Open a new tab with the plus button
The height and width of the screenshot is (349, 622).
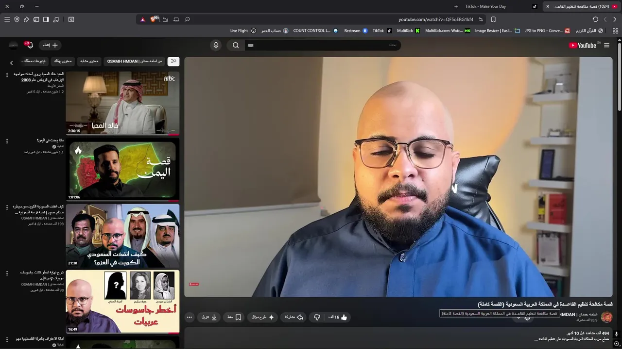[x=456, y=6]
